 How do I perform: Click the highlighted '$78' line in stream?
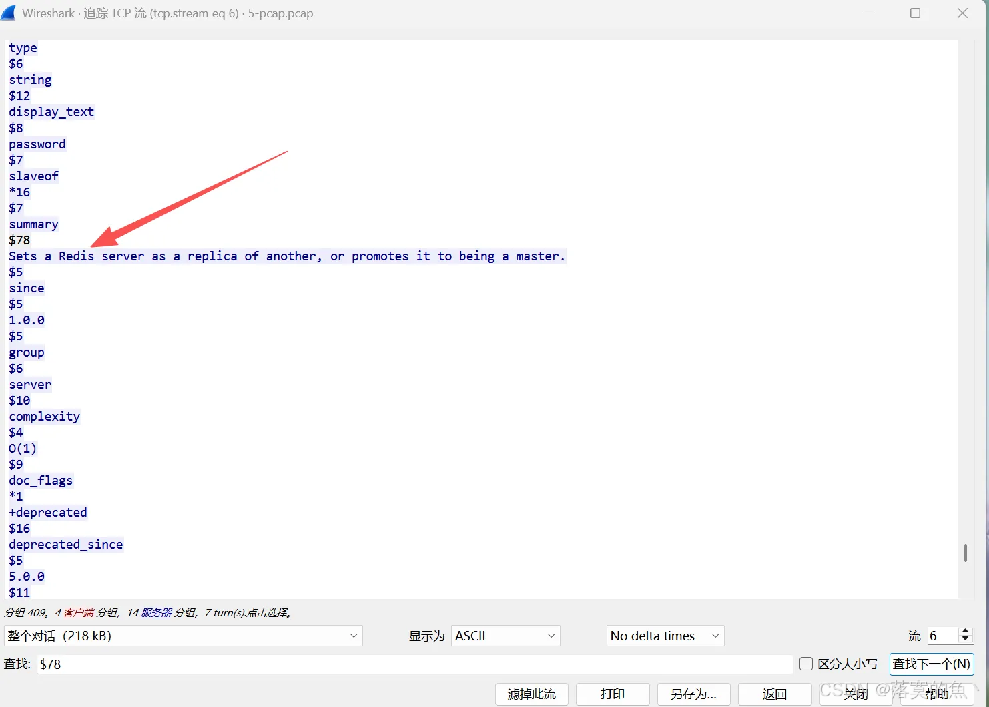click(19, 240)
